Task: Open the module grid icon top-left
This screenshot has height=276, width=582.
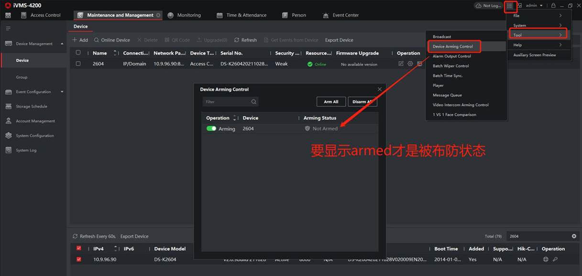Action: pyautogui.click(x=8, y=15)
